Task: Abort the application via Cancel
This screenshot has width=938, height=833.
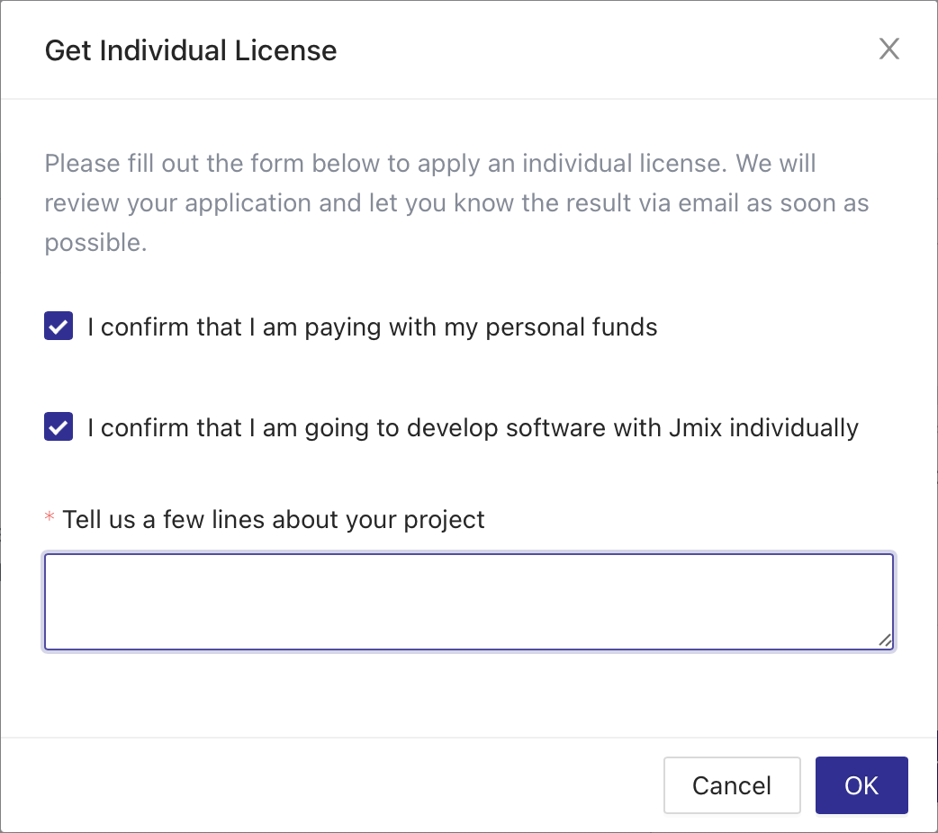Action: coord(731,784)
